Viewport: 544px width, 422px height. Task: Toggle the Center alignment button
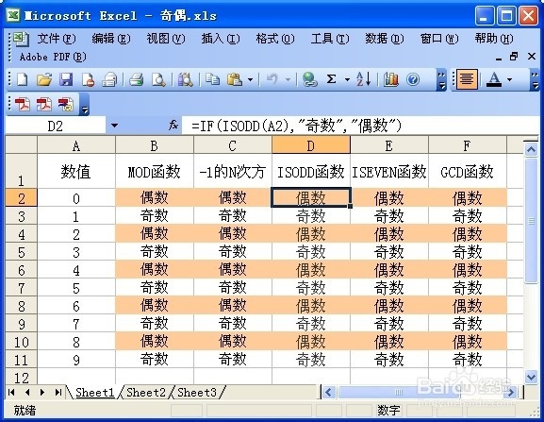click(x=467, y=79)
